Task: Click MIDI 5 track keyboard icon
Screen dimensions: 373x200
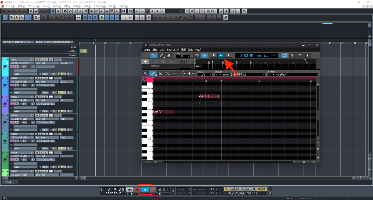Action: 5,141
